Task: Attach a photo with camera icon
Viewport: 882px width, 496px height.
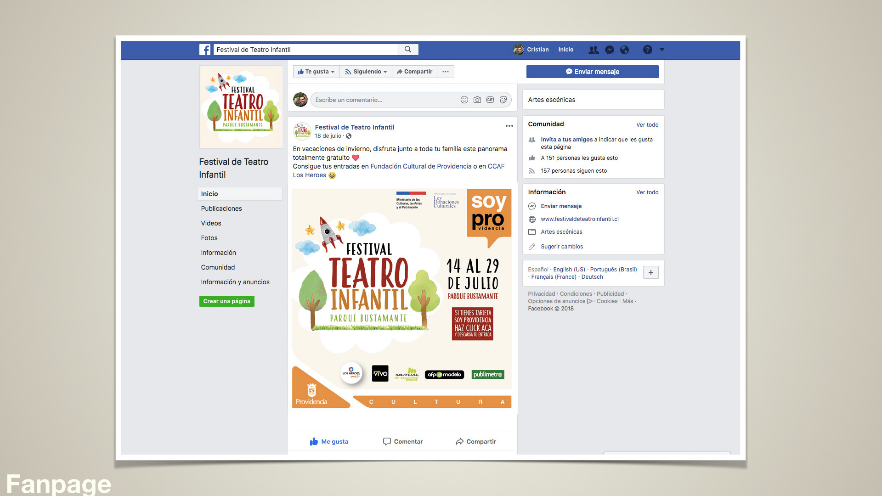Action: tap(477, 100)
